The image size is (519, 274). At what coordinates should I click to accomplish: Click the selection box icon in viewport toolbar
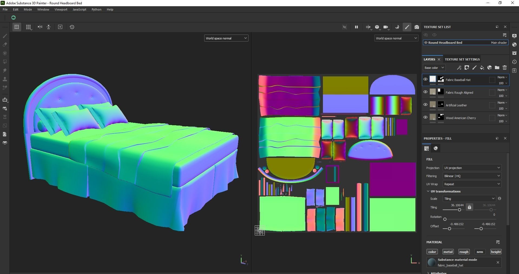pos(16,27)
